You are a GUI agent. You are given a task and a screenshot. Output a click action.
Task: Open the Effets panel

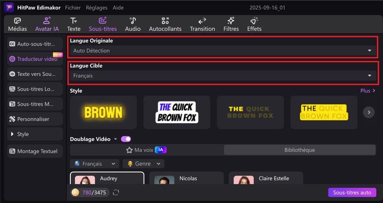coord(254,24)
